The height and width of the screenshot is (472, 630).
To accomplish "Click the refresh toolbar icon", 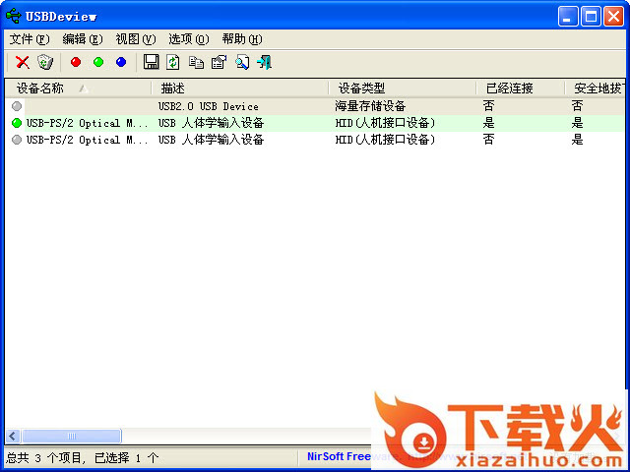I will click(173, 62).
